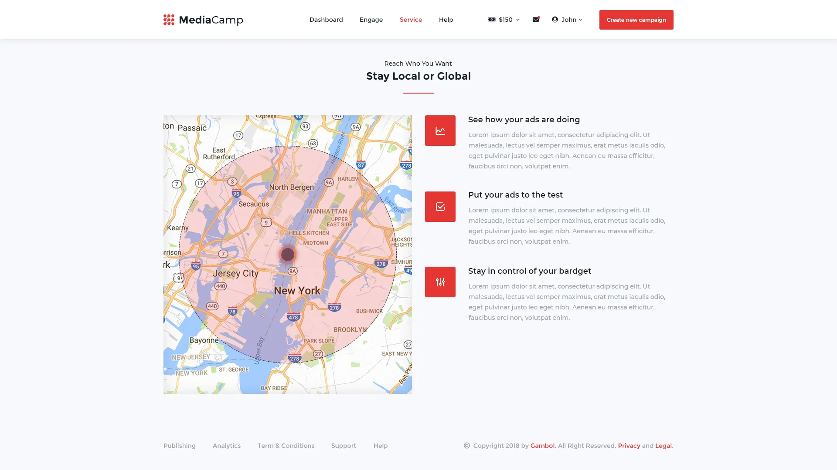This screenshot has height=470, width=837.
Task: Click the copyright symbol in footer
Action: click(x=466, y=446)
